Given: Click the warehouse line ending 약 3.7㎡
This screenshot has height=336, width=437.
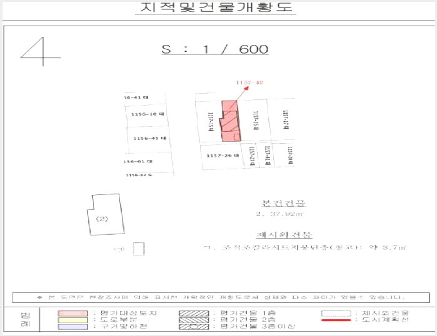Looking at the screenshot, I should (305, 247).
